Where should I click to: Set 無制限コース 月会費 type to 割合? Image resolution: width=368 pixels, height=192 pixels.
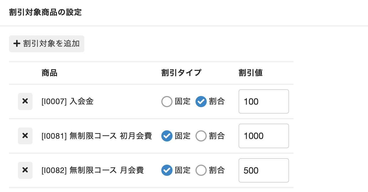pos(201,170)
